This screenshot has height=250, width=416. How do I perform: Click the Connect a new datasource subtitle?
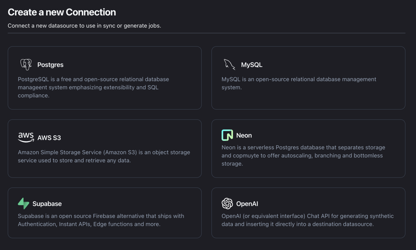tap(84, 26)
